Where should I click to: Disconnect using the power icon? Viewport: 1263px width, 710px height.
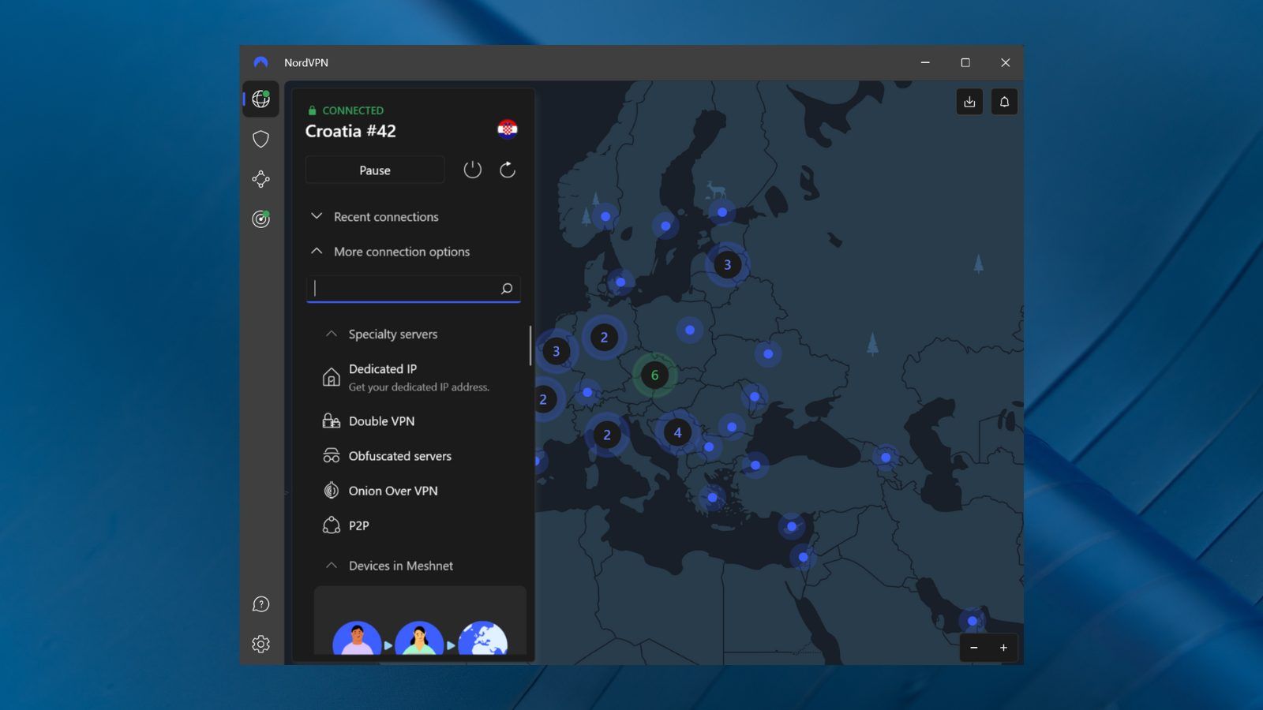point(472,170)
